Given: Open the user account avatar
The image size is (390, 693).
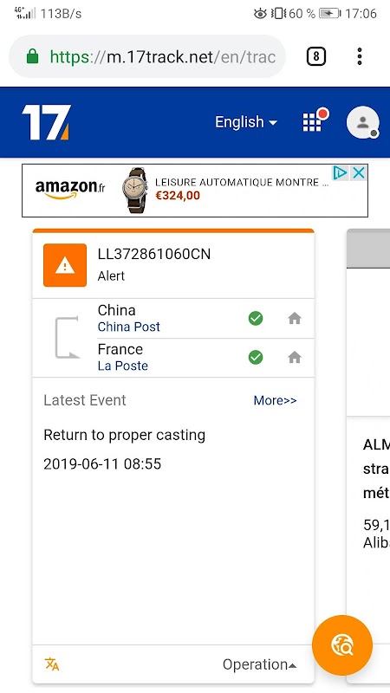Looking at the screenshot, I should (x=362, y=122).
